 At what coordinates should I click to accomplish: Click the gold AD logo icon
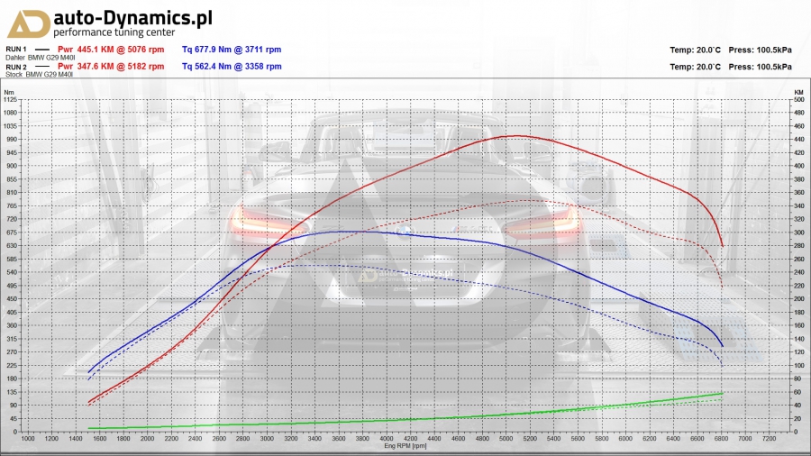(27, 23)
